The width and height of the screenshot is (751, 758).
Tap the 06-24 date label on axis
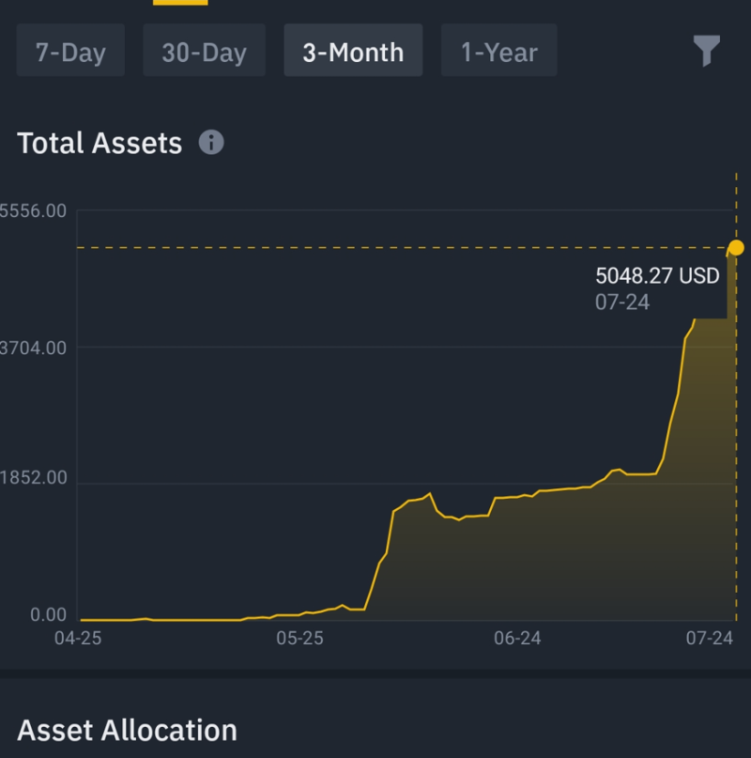point(517,638)
